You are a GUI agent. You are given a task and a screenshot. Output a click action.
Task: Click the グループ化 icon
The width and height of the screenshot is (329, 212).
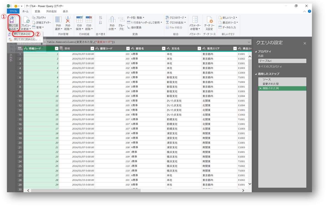point(121,20)
